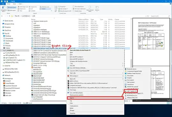The height and width of the screenshot is (117, 172).
Task: Select the Details layout option
Action: pyautogui.click(x=45, y=9)
